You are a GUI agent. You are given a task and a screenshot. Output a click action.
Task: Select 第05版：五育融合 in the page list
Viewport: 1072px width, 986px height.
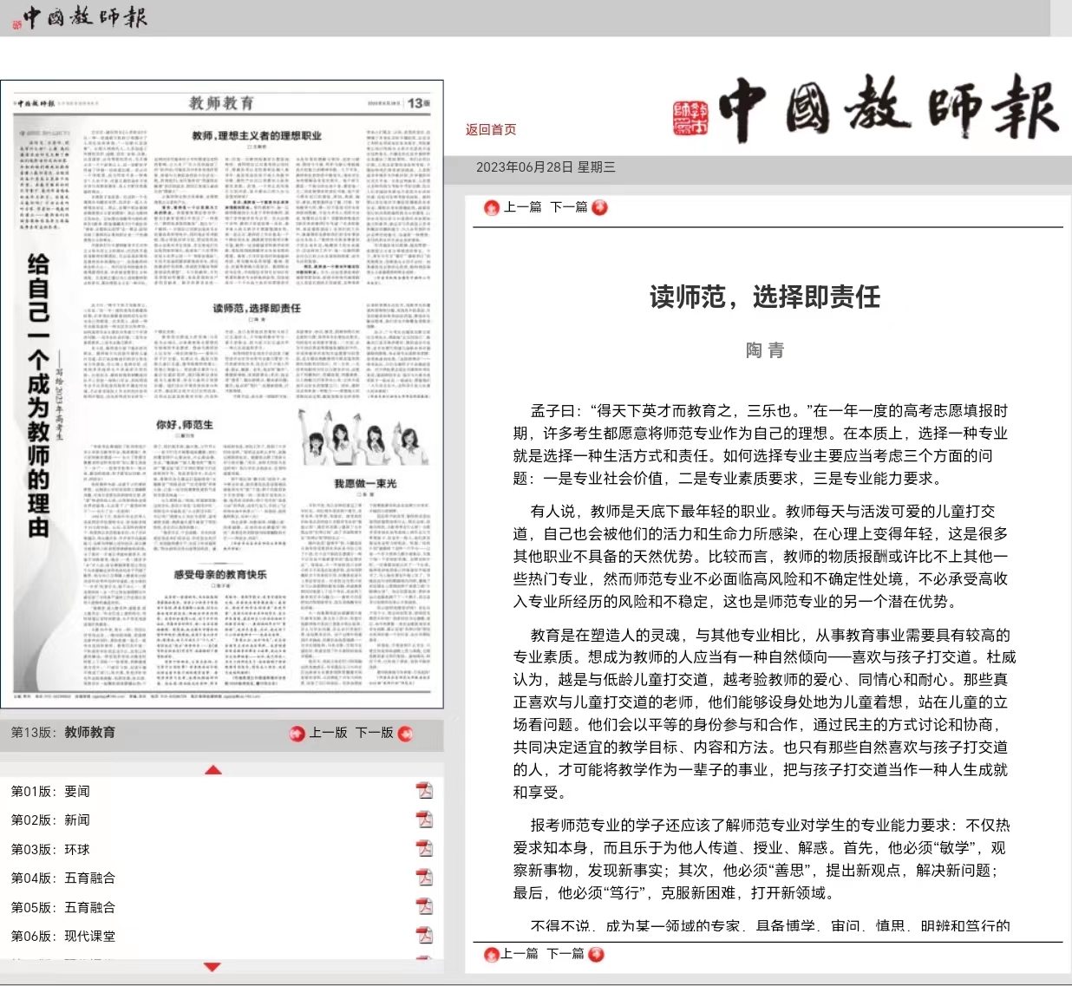(x=63, y=907)
